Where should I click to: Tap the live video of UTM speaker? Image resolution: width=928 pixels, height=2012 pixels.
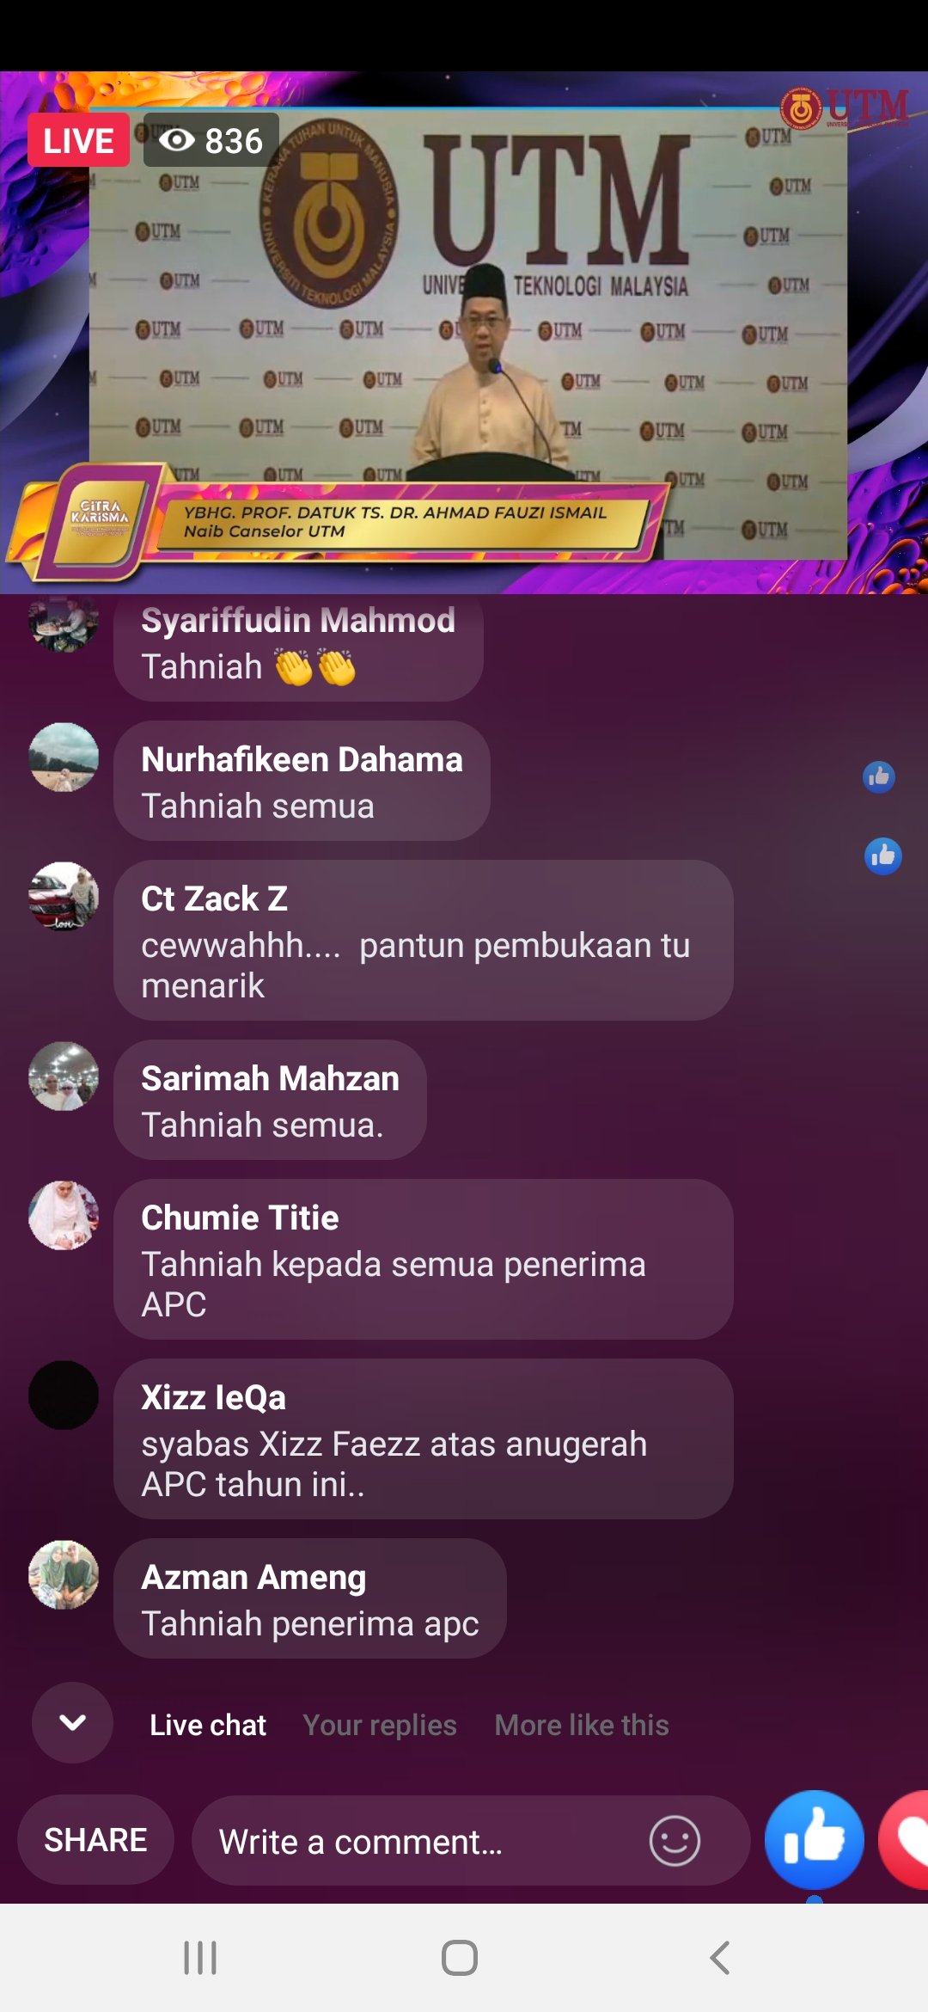464,333
